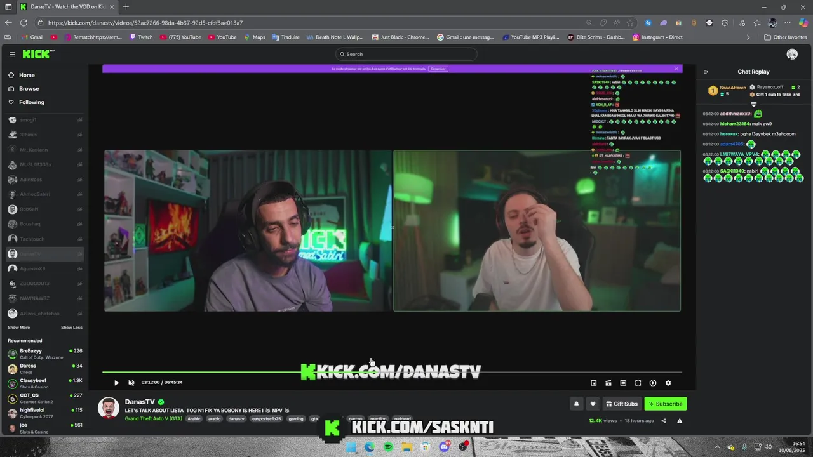
Task: Select ZGOUGOU13 in following list
Action: tap(44, 284)
